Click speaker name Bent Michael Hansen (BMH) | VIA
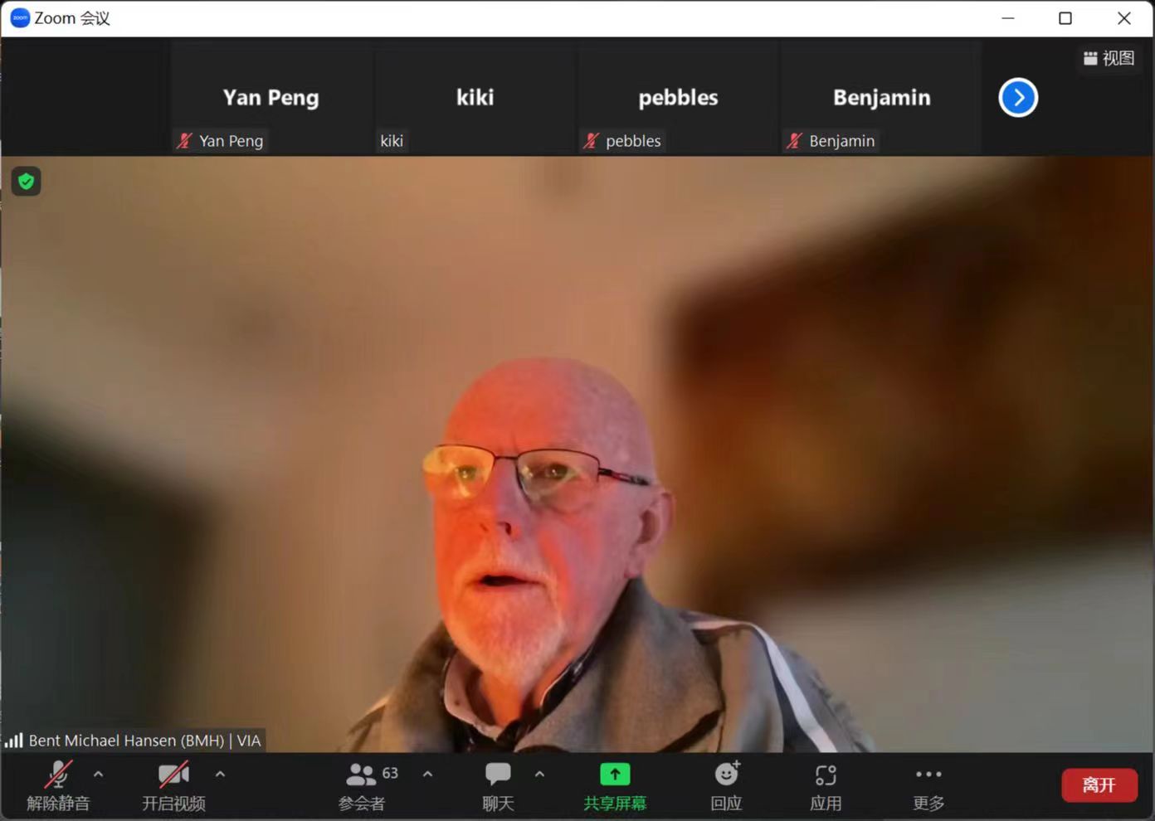 (x=144, y=741)
